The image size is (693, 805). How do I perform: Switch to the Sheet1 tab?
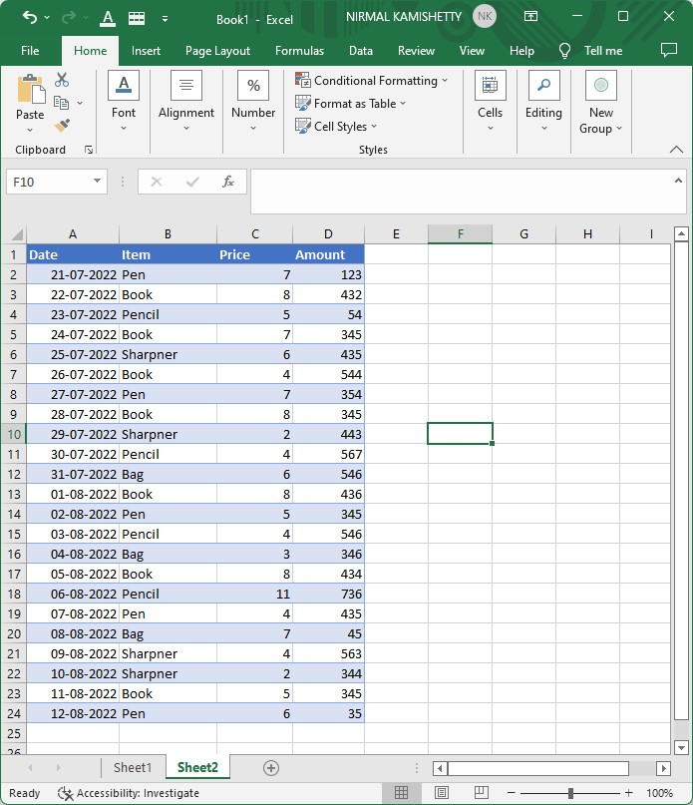(133, 767)
